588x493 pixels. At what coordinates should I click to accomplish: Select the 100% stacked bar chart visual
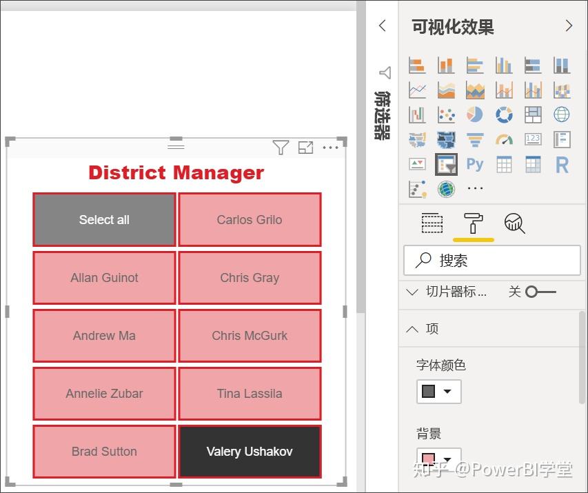click(532, 66)
